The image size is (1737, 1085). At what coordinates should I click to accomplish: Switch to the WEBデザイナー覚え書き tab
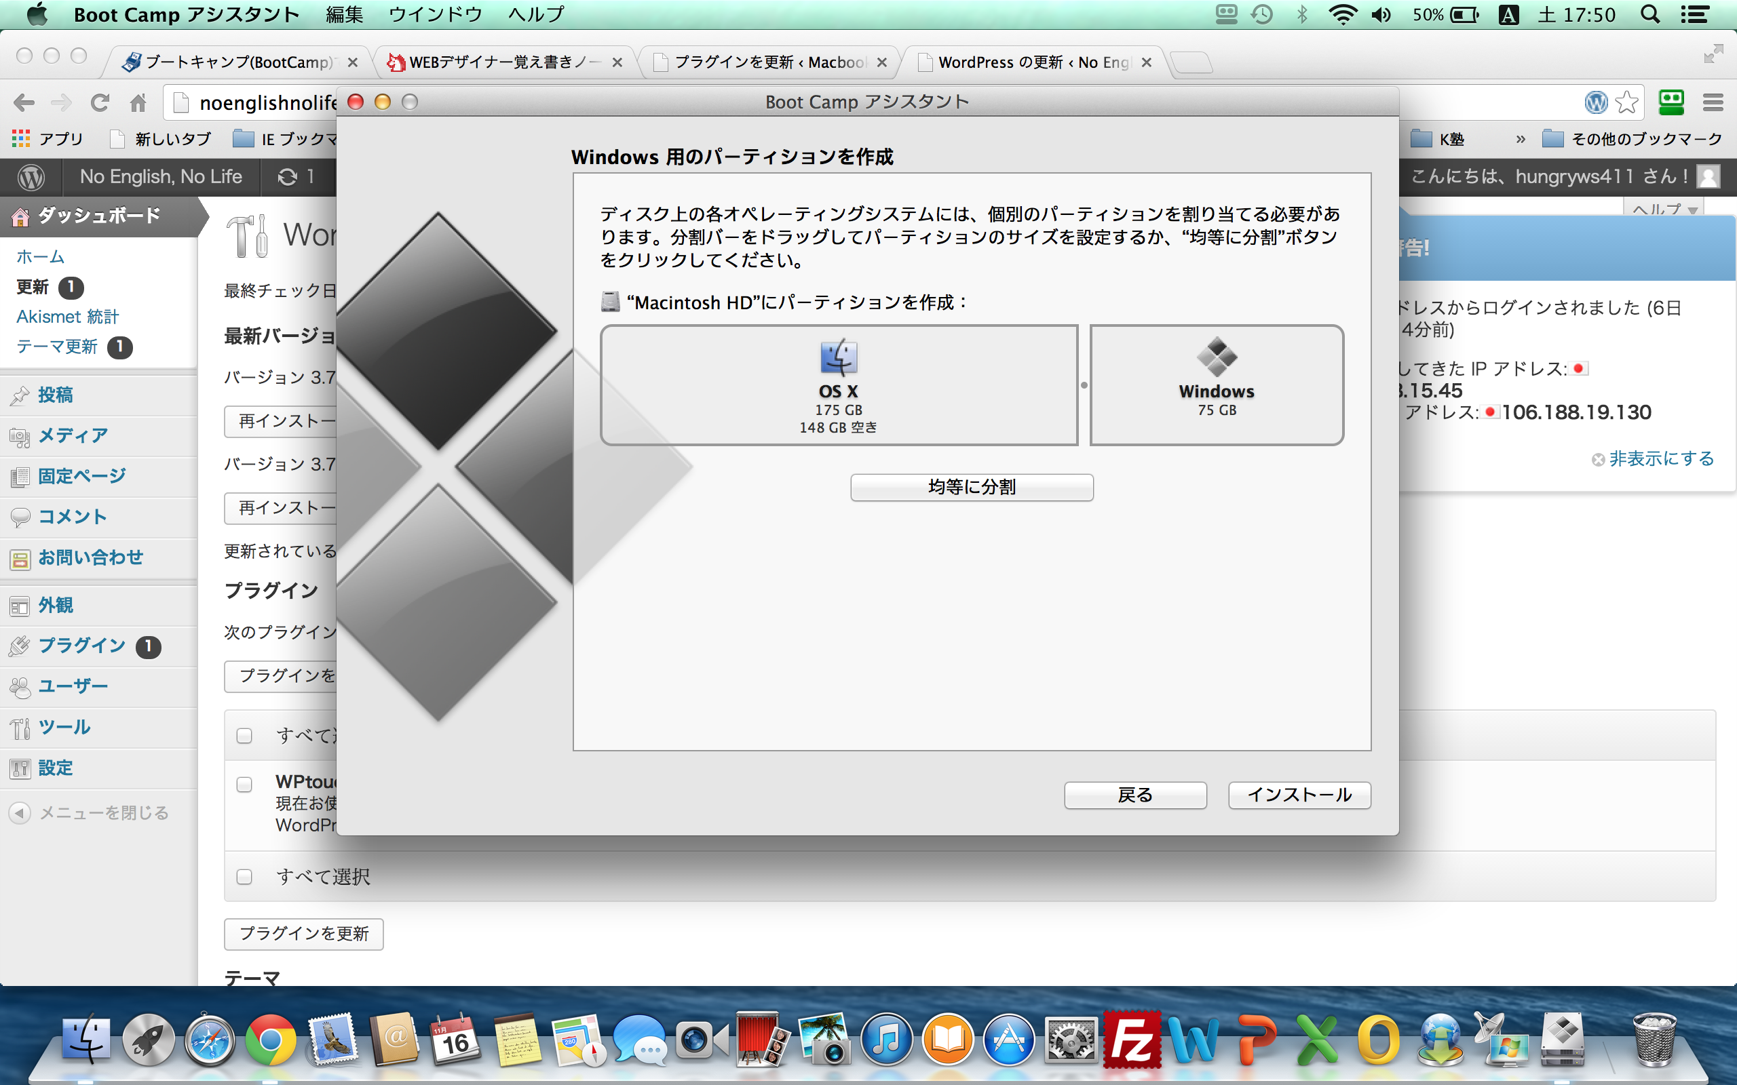502,62
